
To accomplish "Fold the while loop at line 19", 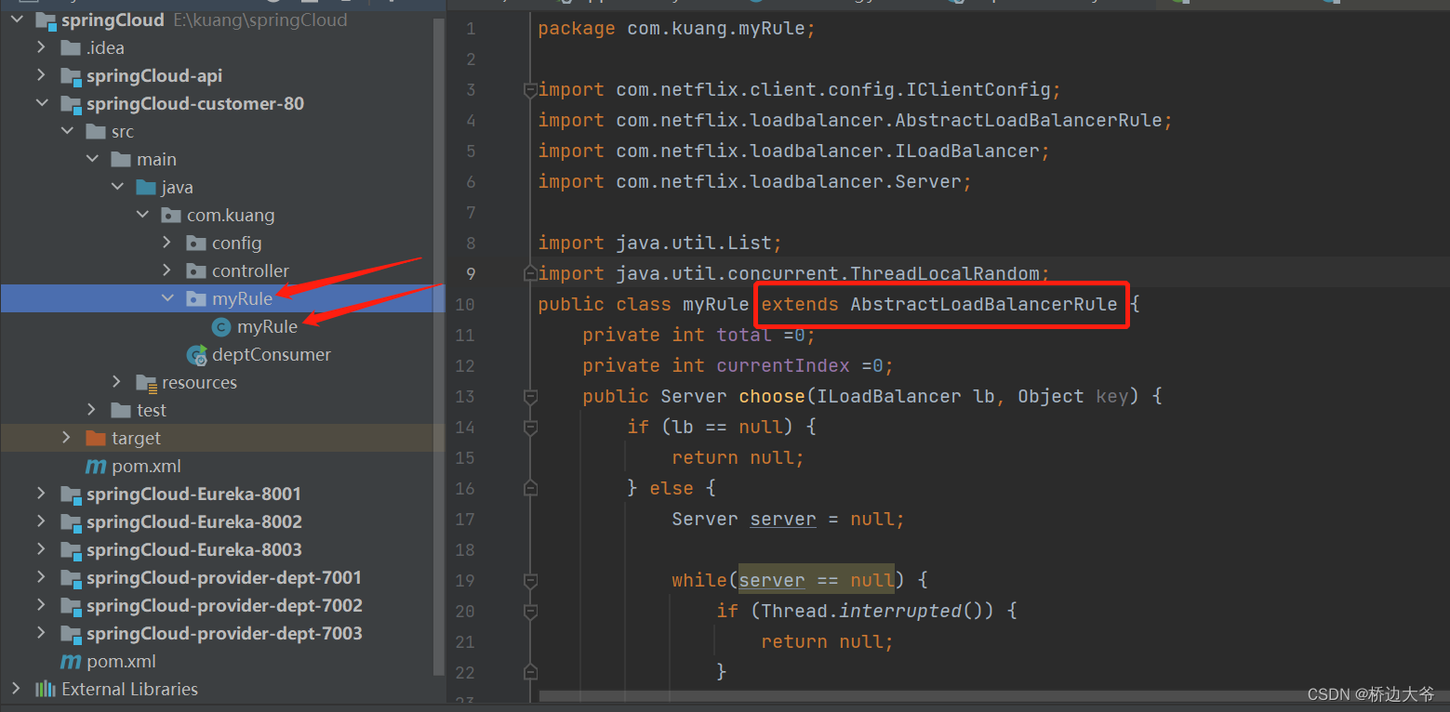I will click(x=530, y=581).
